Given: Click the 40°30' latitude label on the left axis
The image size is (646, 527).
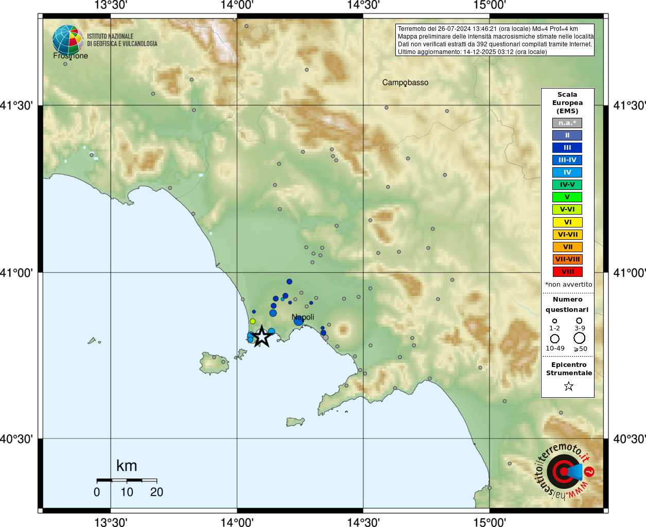Looking at the screenshot, I should click(x=16, y=439).
